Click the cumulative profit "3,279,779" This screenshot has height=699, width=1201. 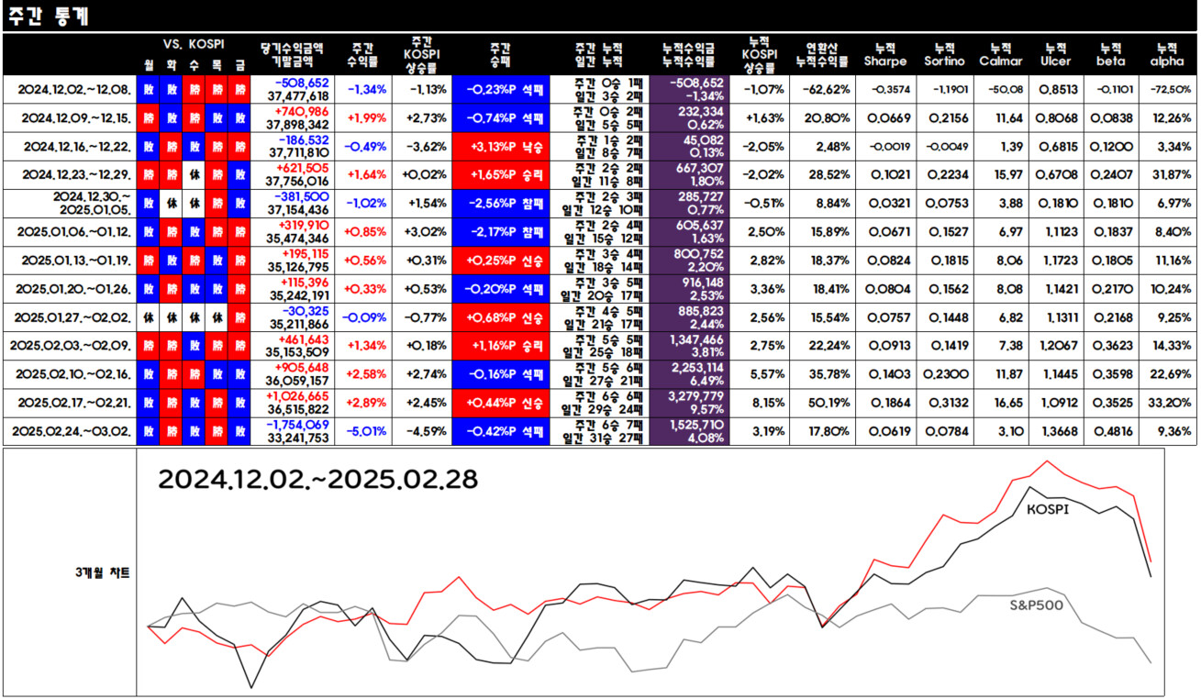[695, 396]
